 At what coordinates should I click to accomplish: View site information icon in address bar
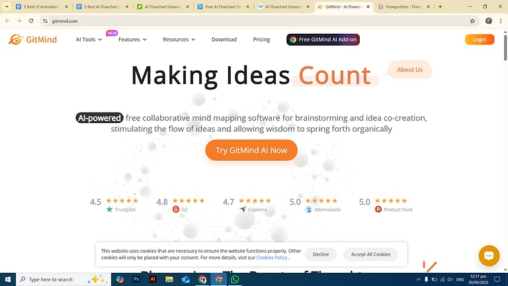tap(45, 21)
